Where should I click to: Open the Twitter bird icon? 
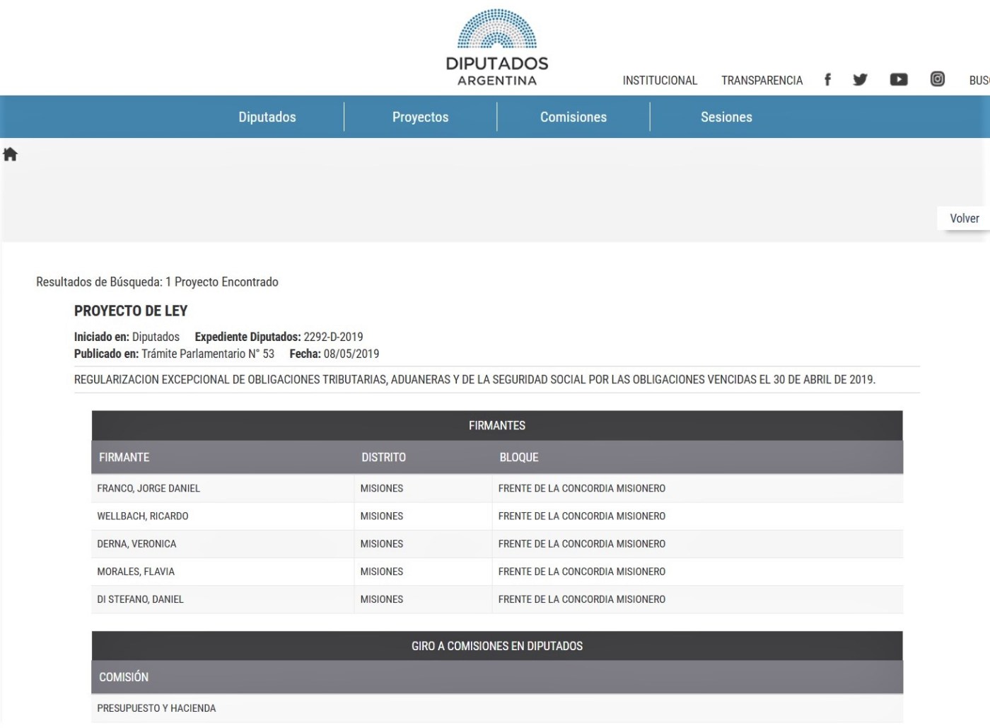point(860,79)
